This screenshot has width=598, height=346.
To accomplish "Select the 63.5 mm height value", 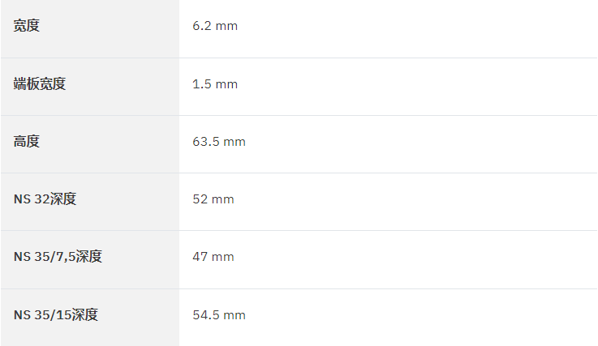I will coord(219,142).
